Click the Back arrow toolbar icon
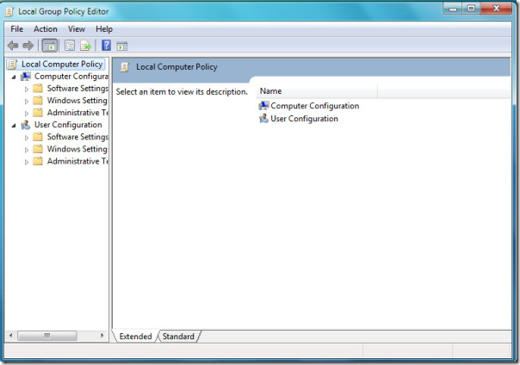520x365 pixels. point(13,46)
